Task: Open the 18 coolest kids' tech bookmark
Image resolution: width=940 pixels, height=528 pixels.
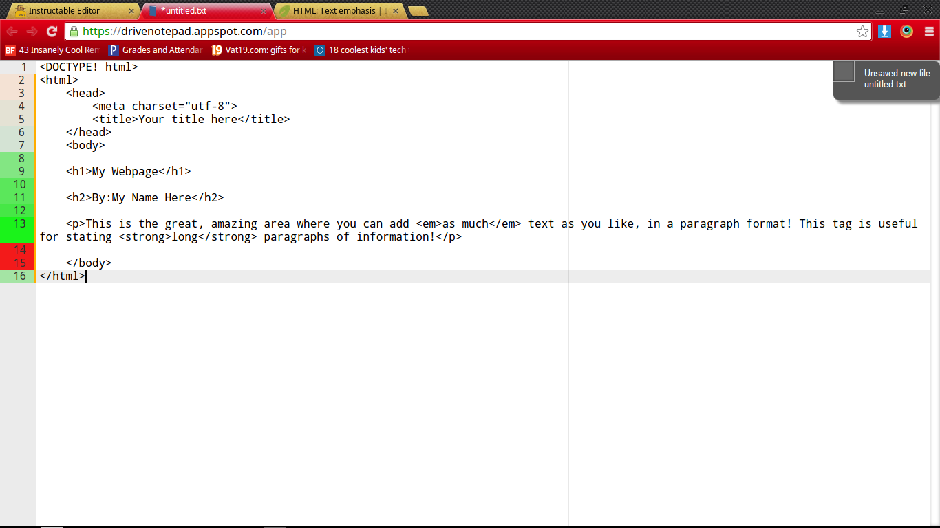Action: (x=362, y=50)
